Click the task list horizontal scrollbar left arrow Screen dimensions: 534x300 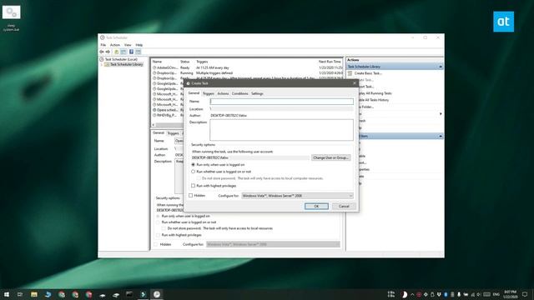pos(154,125)
